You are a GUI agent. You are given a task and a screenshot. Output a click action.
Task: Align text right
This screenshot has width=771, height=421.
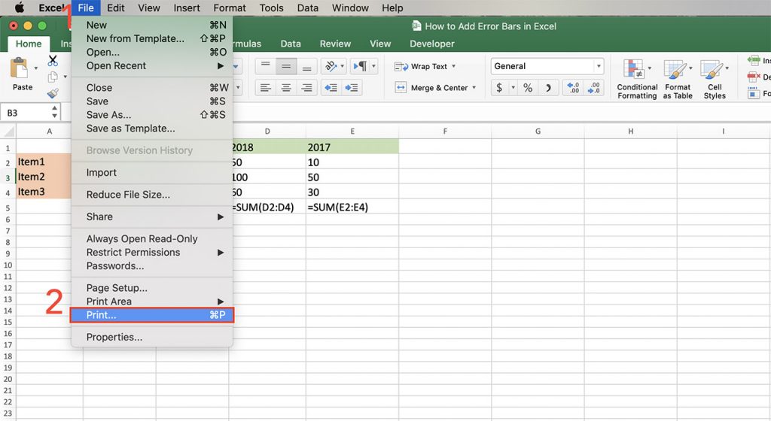click(x=307, y=88)
